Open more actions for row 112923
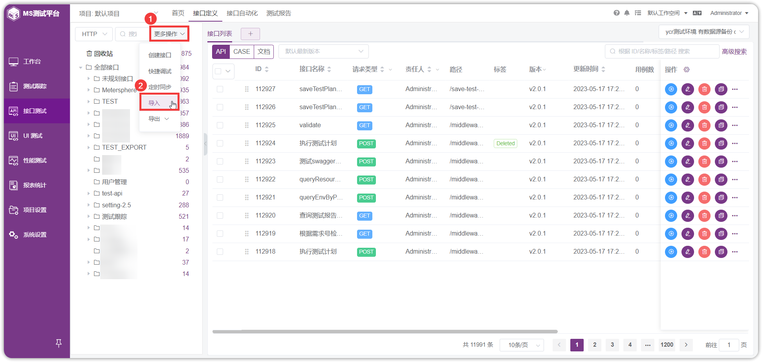Image resolution: width=762 pixels, height=362 pixels. [x=735, y=161]
